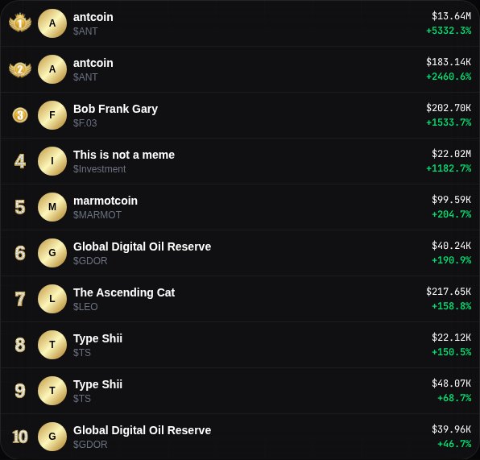Click the F coin avatar for Bob Frank Gary
Image resolution: width=480 pixels, height=460 pixels.
(x=52, y=115)
